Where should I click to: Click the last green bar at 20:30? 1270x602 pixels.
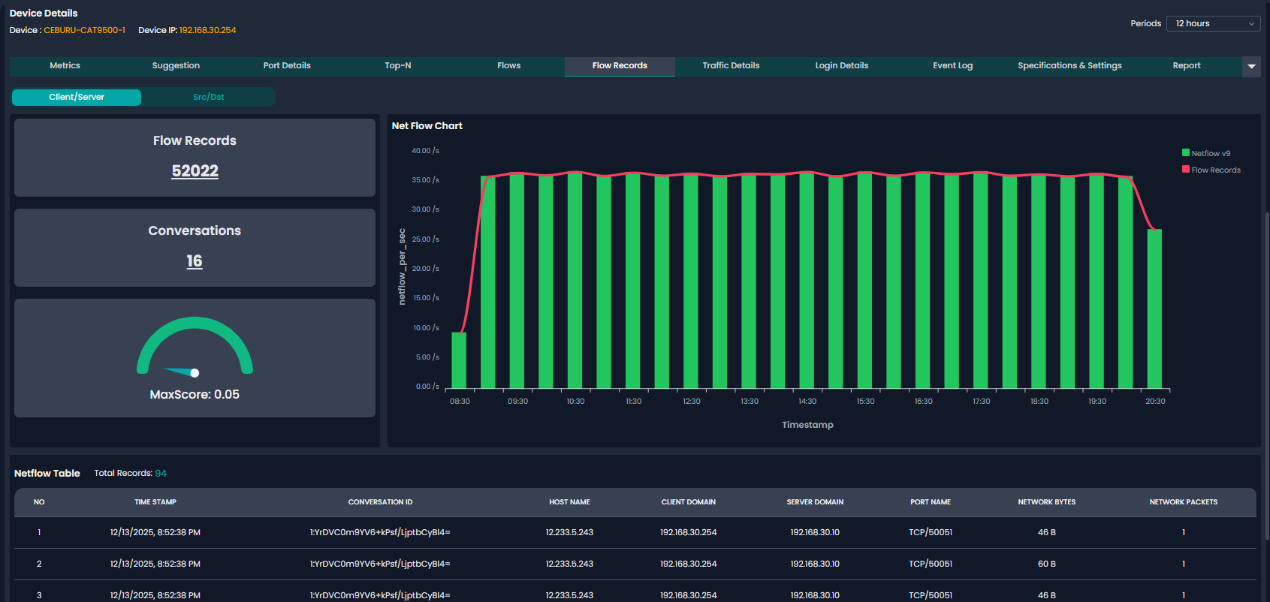tap(1154, 309)
